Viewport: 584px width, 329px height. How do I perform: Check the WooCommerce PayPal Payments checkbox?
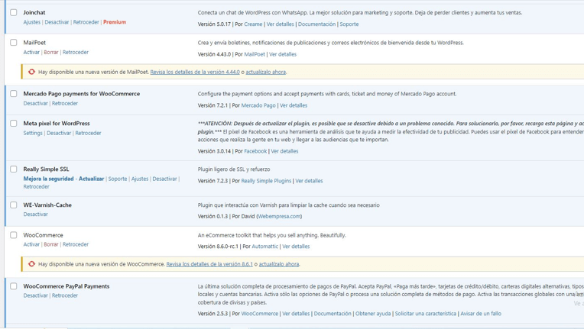[14, 286]
